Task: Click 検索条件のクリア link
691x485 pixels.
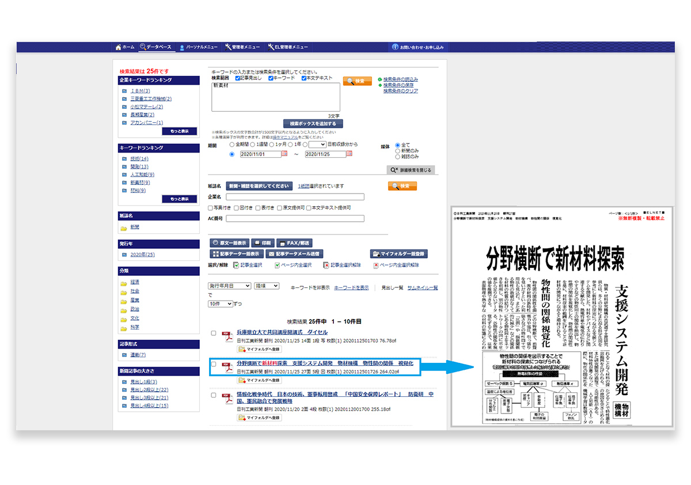Action: pyautogui.click(x=401, y=91)
